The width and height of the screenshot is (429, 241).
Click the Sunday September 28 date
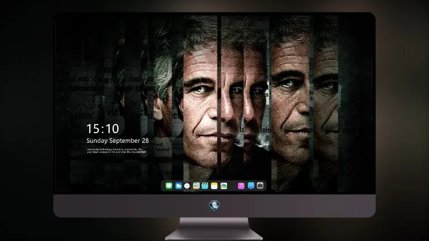pos(118,140)
